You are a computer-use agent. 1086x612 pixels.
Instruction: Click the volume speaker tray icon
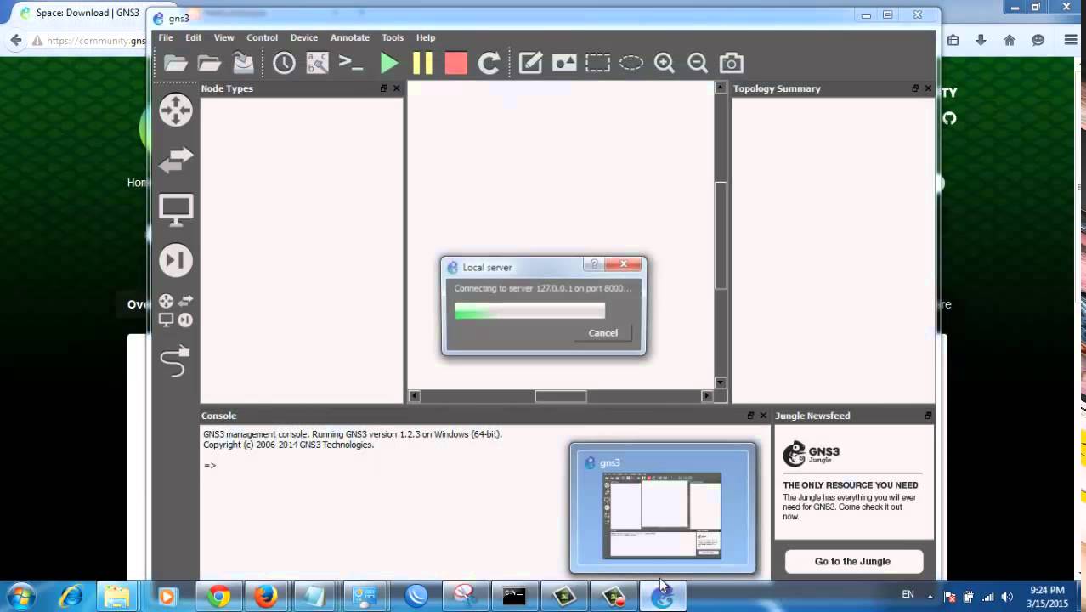click(1007, 597)
